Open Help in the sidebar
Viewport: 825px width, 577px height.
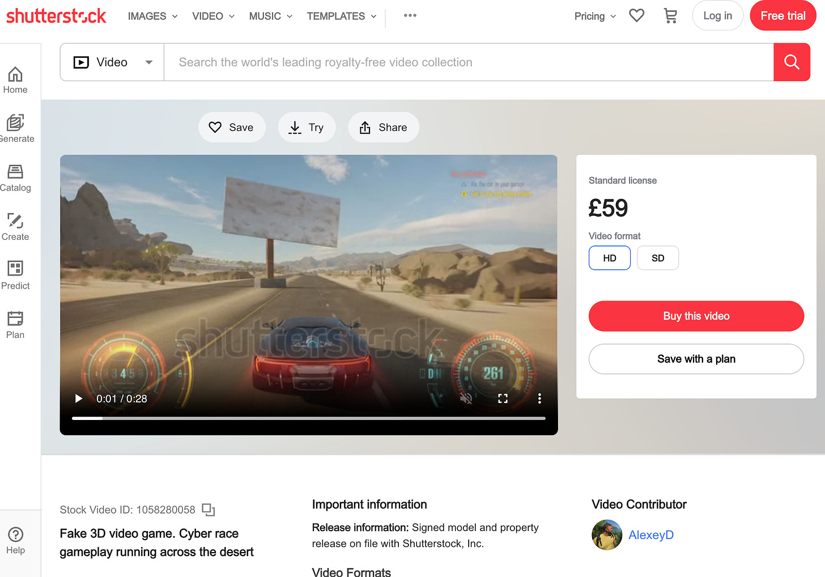click(15, 541)
